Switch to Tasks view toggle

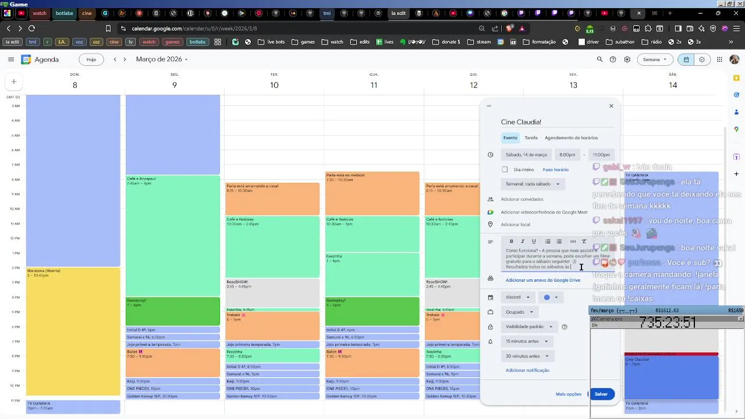[x=702, y=59]
